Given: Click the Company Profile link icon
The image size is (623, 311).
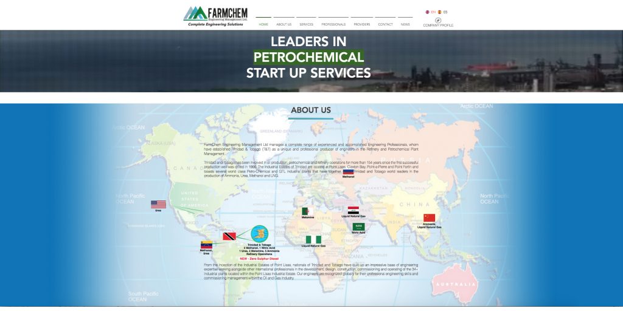Looking at the screenshot, I should 438,20.
